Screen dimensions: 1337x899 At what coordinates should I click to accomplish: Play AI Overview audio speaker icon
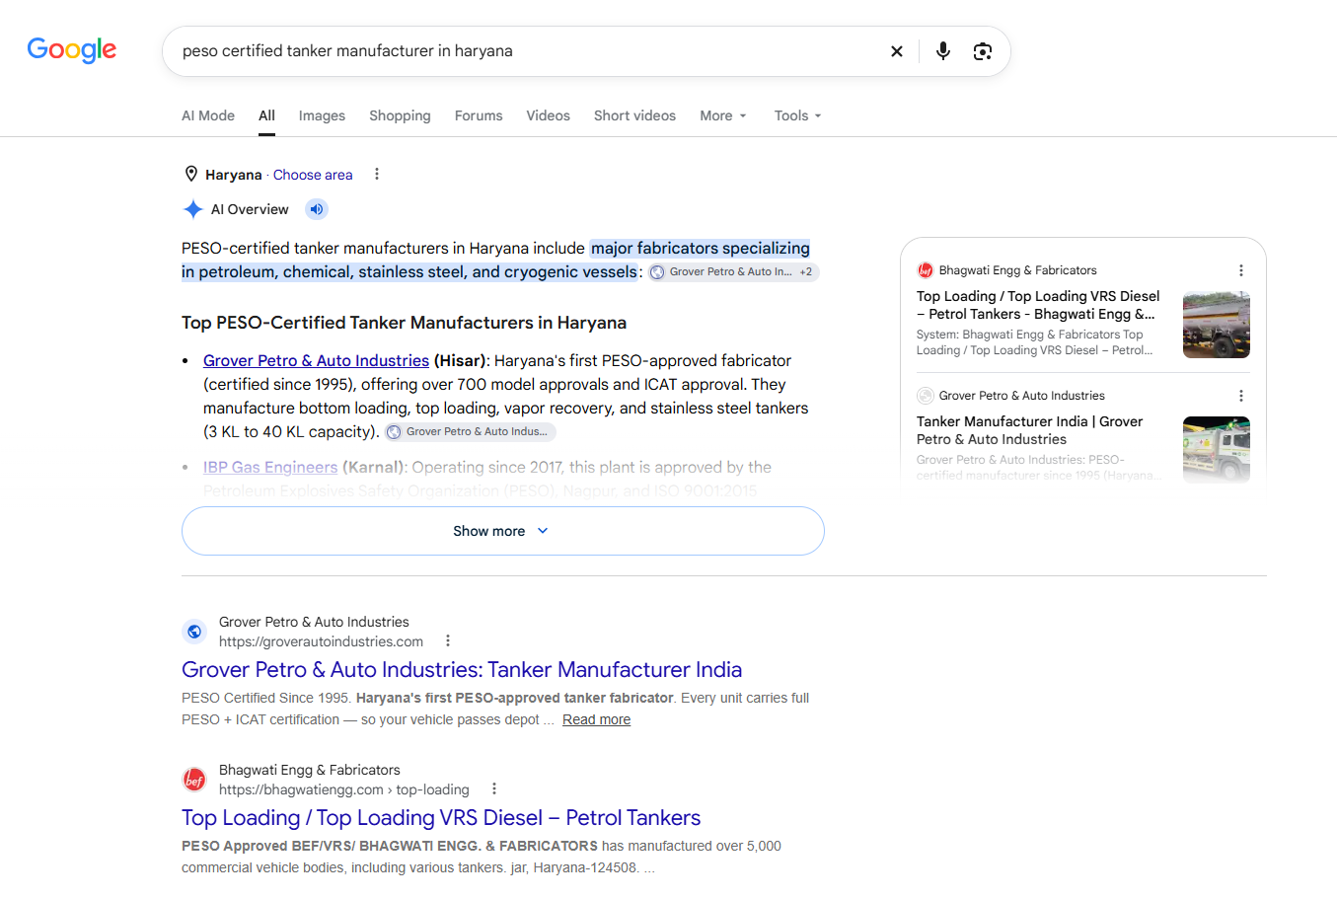tap(316, 209)
